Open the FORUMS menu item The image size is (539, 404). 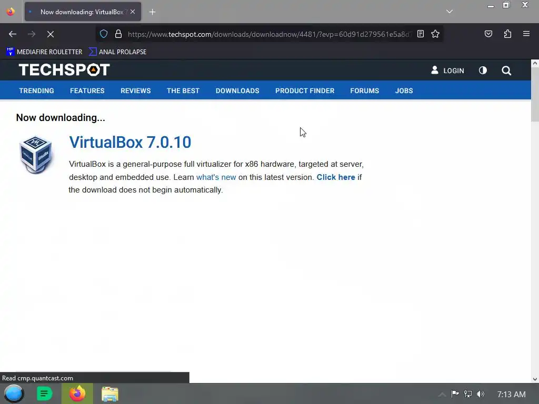pos(364,90)
